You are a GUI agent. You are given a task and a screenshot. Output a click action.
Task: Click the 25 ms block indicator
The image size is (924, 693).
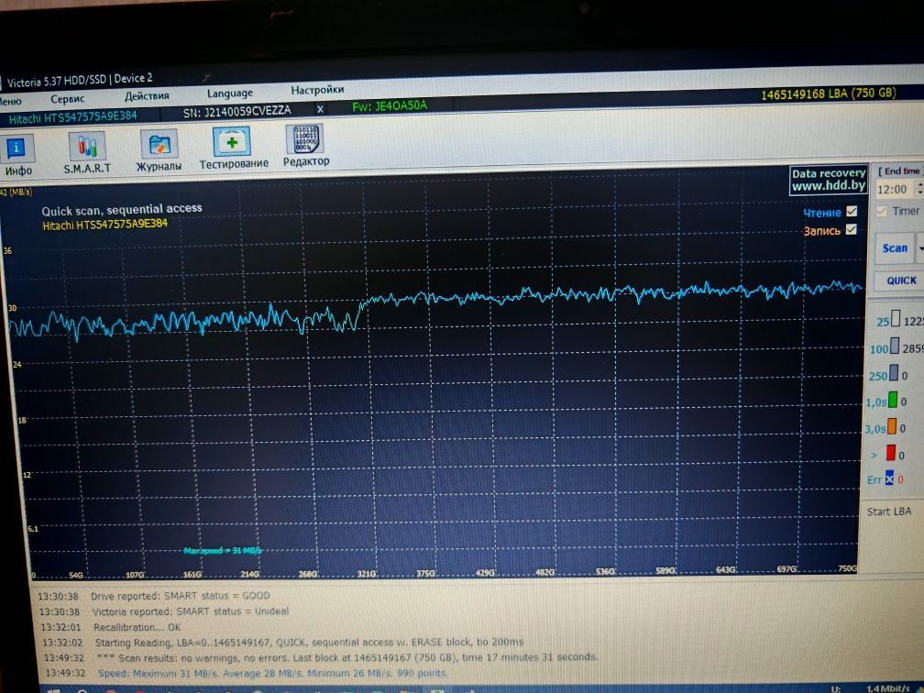tap(896, 319)
